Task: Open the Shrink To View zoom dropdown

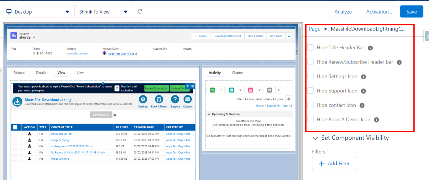Action: click(104, 12)
